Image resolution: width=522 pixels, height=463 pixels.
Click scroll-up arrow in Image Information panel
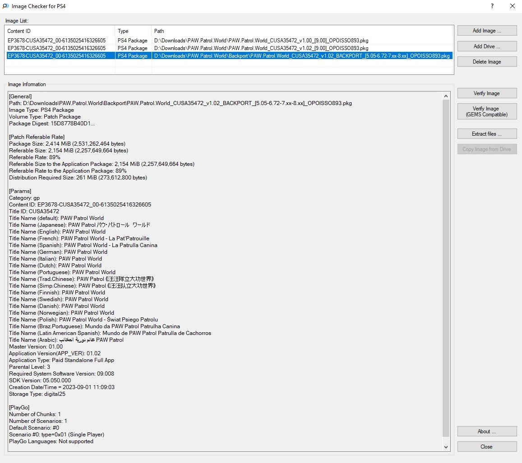[x=446, y=96]
